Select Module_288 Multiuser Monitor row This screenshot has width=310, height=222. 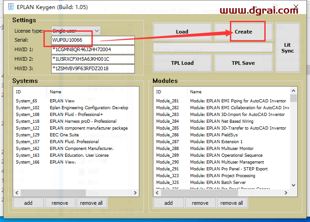coord(222,149)
